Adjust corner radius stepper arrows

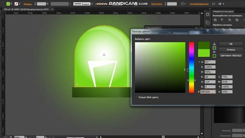[165, 4]
